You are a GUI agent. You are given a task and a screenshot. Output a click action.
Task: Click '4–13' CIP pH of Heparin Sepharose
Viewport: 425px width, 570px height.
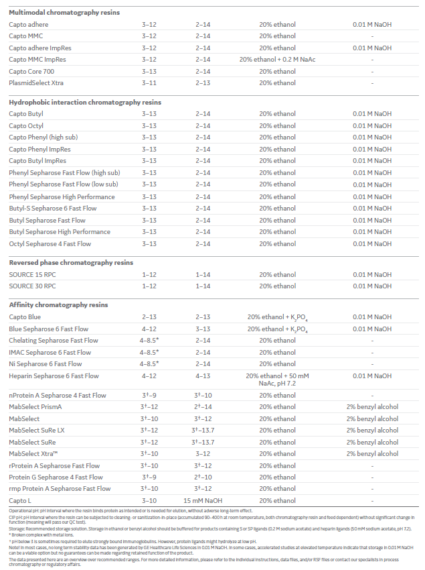[203, 376]
